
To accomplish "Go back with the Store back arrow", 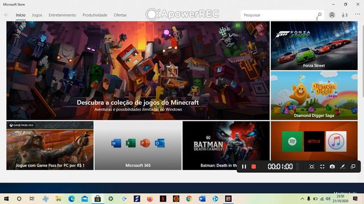I will [6, 15].
